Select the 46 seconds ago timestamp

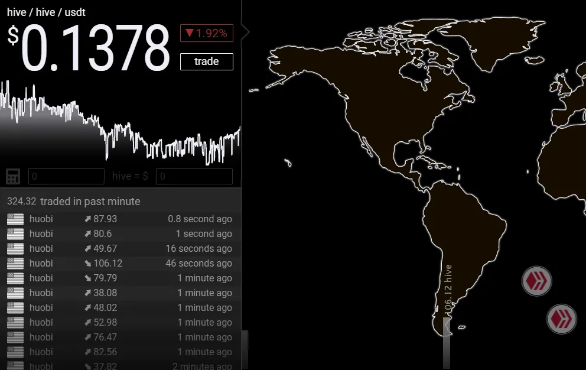199,264
